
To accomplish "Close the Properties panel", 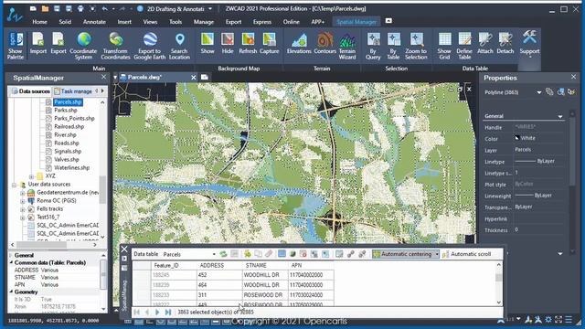I will pyautogui.click(x=573, y=77).
